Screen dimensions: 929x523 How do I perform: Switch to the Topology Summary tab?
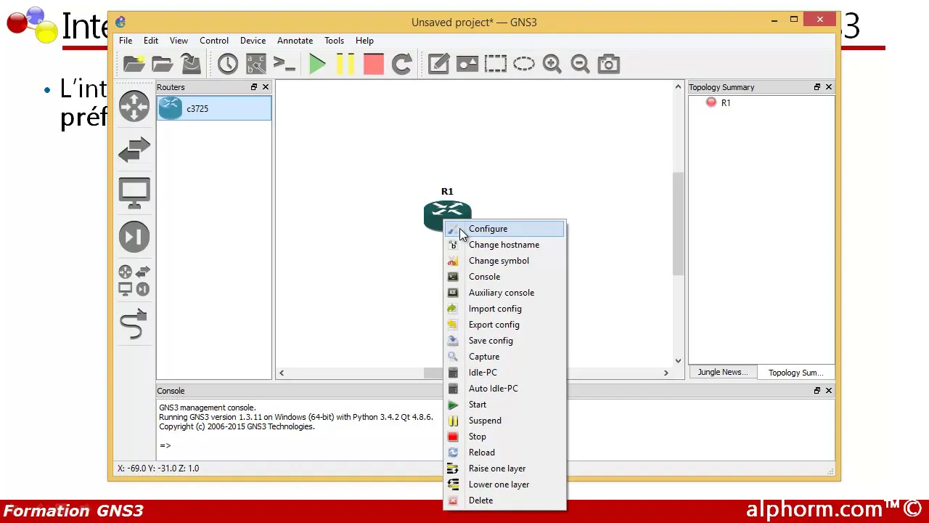(795, 373)
